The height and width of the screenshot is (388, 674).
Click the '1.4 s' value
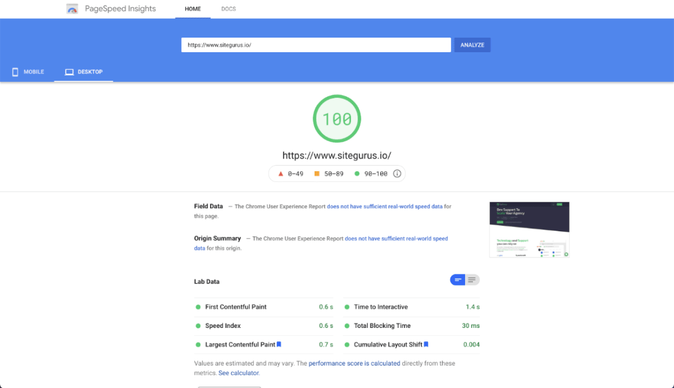pos(472,307)
